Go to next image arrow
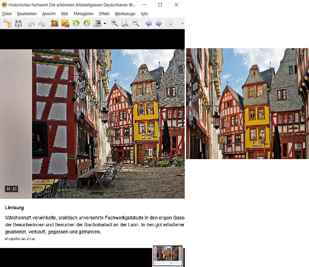Image resolution: width=309 pixels, height=267 pixels. (159, 24)
